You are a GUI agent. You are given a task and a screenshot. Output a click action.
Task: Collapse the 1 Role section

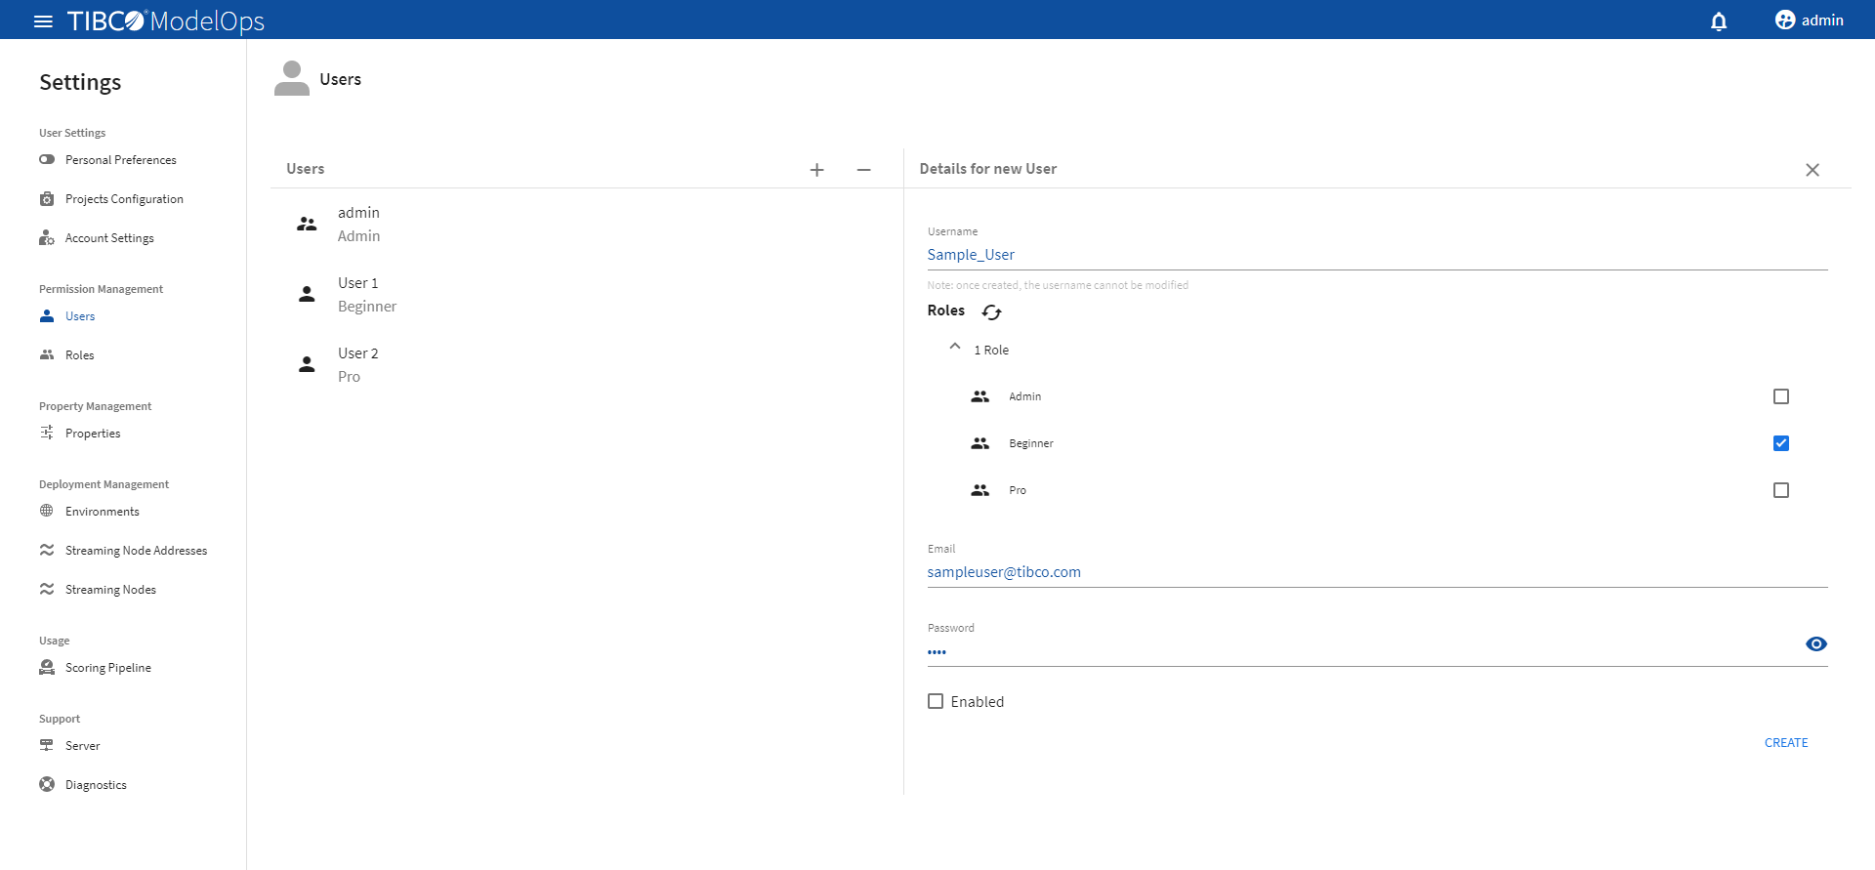955,348
